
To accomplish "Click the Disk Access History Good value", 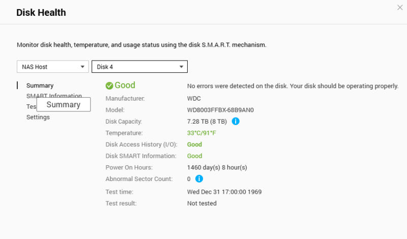I will click(194, 144).
